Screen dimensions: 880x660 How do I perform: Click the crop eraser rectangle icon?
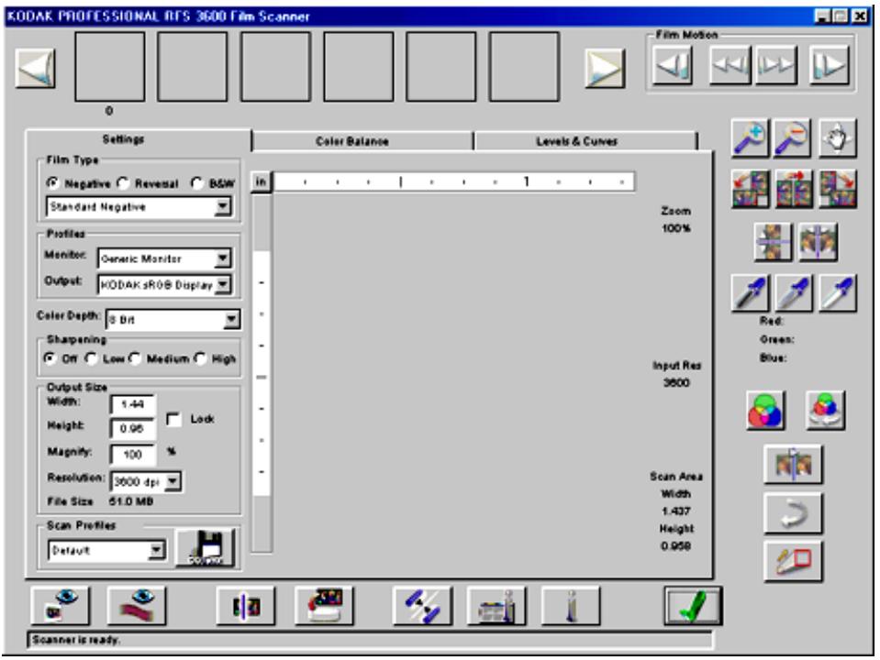[793, 561]
